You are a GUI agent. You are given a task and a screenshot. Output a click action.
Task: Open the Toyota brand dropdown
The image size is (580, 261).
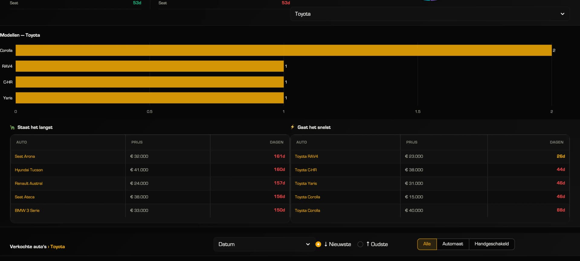click(429, 14)
